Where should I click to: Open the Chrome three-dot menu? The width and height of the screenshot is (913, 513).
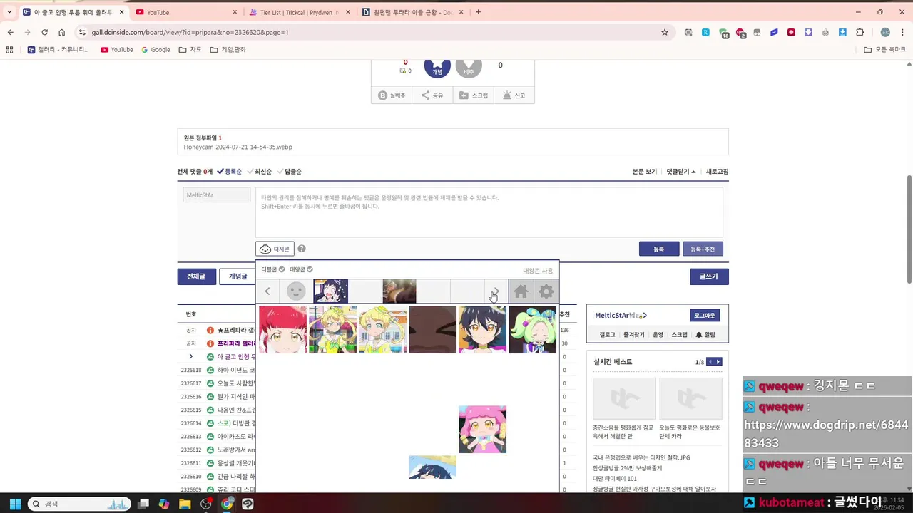point(902,32)
